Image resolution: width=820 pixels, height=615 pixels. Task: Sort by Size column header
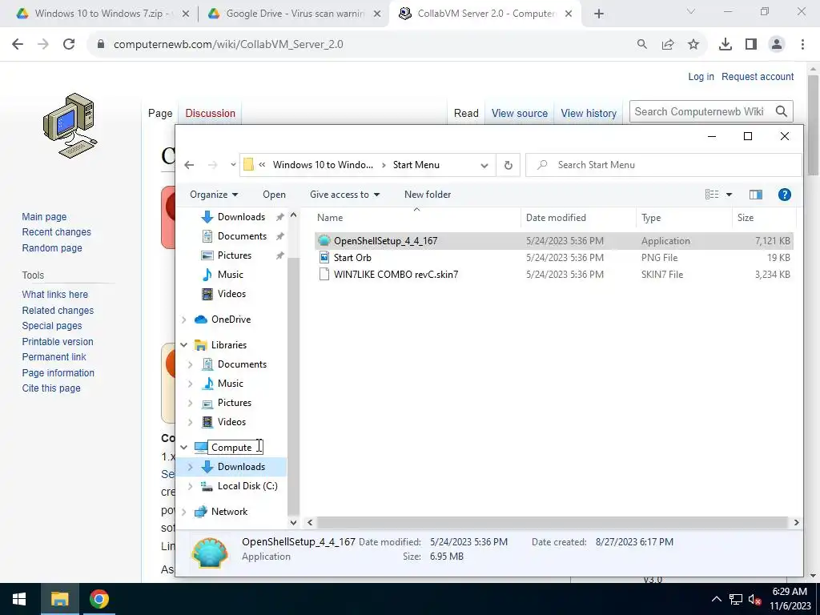(763, 218)
